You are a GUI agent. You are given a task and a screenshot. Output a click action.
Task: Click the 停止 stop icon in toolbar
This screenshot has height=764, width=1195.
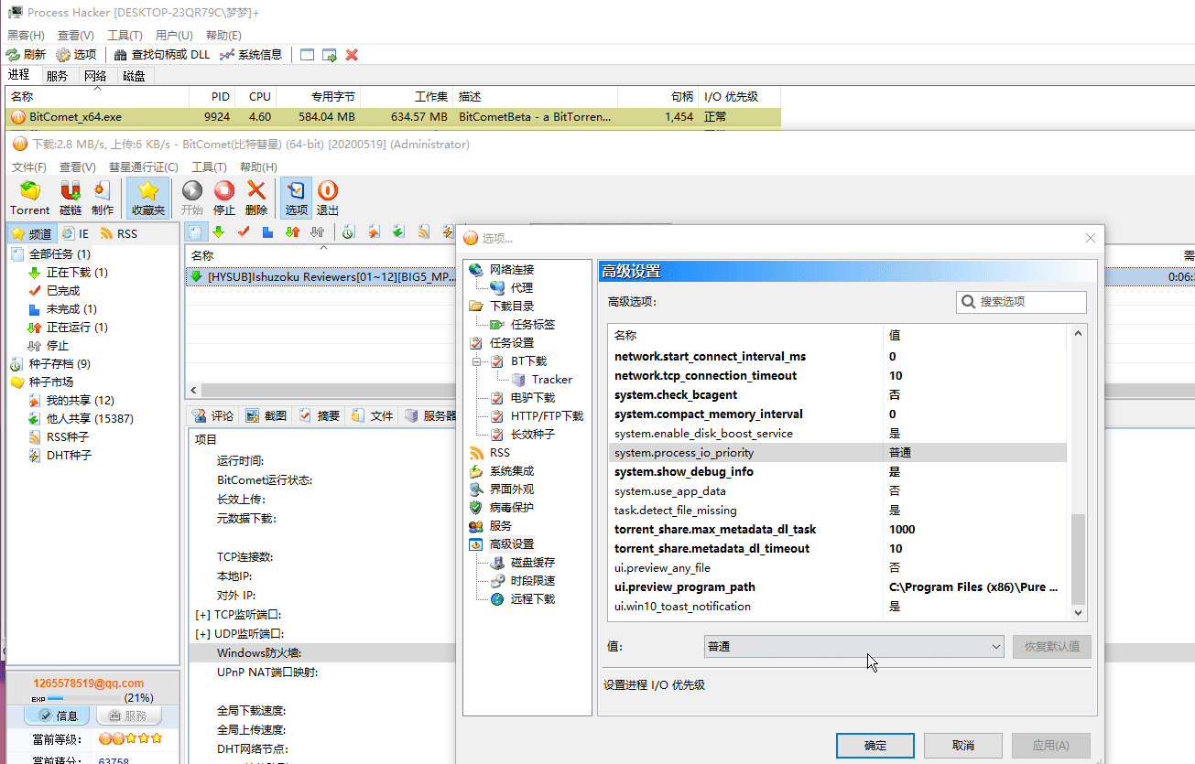224,198
